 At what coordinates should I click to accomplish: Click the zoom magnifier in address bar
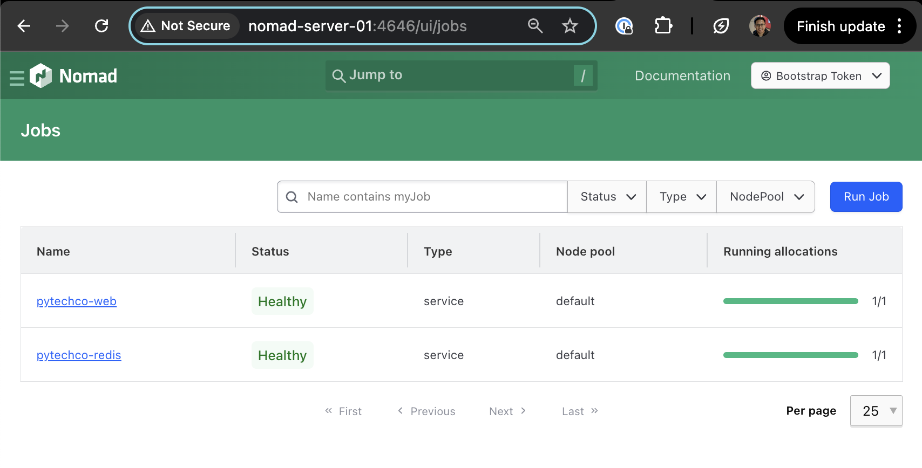point(535,26)
